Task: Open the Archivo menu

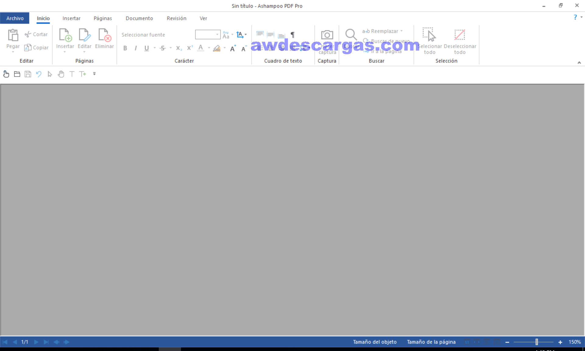Action: coord(15,18)
